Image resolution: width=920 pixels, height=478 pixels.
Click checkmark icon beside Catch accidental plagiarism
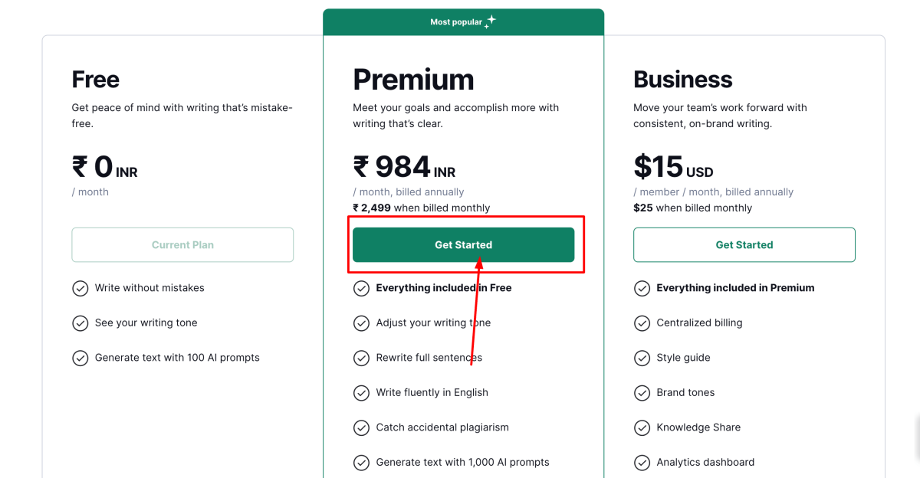361,427
